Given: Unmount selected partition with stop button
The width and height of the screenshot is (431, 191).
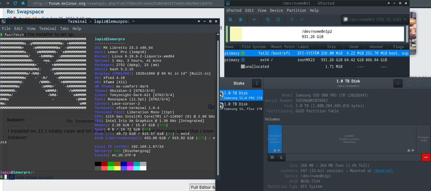Looking at the screenshot, I should 272,157.
